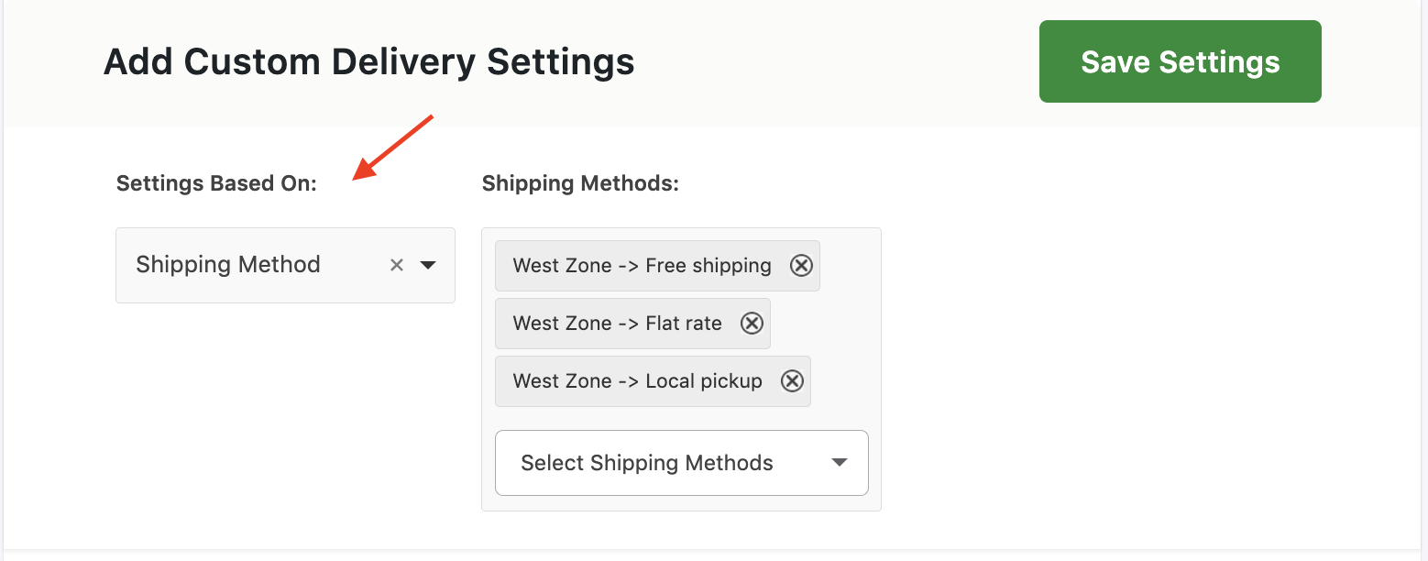Click the Select Shipping Methods caret arrow
The width and height of the screenshot is (1428, 561).
pyautogui.click(x=839, y=463)
